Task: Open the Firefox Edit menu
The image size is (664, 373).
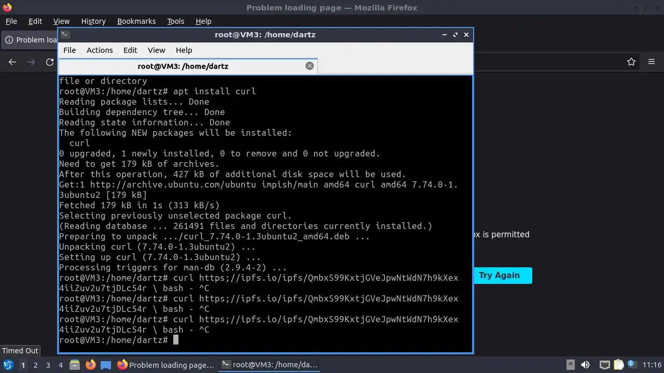Action: click(35, 21)
